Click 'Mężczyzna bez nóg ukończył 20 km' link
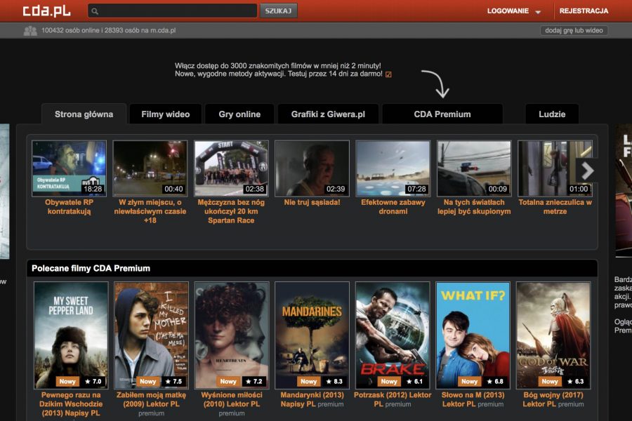 click(231, 211)
